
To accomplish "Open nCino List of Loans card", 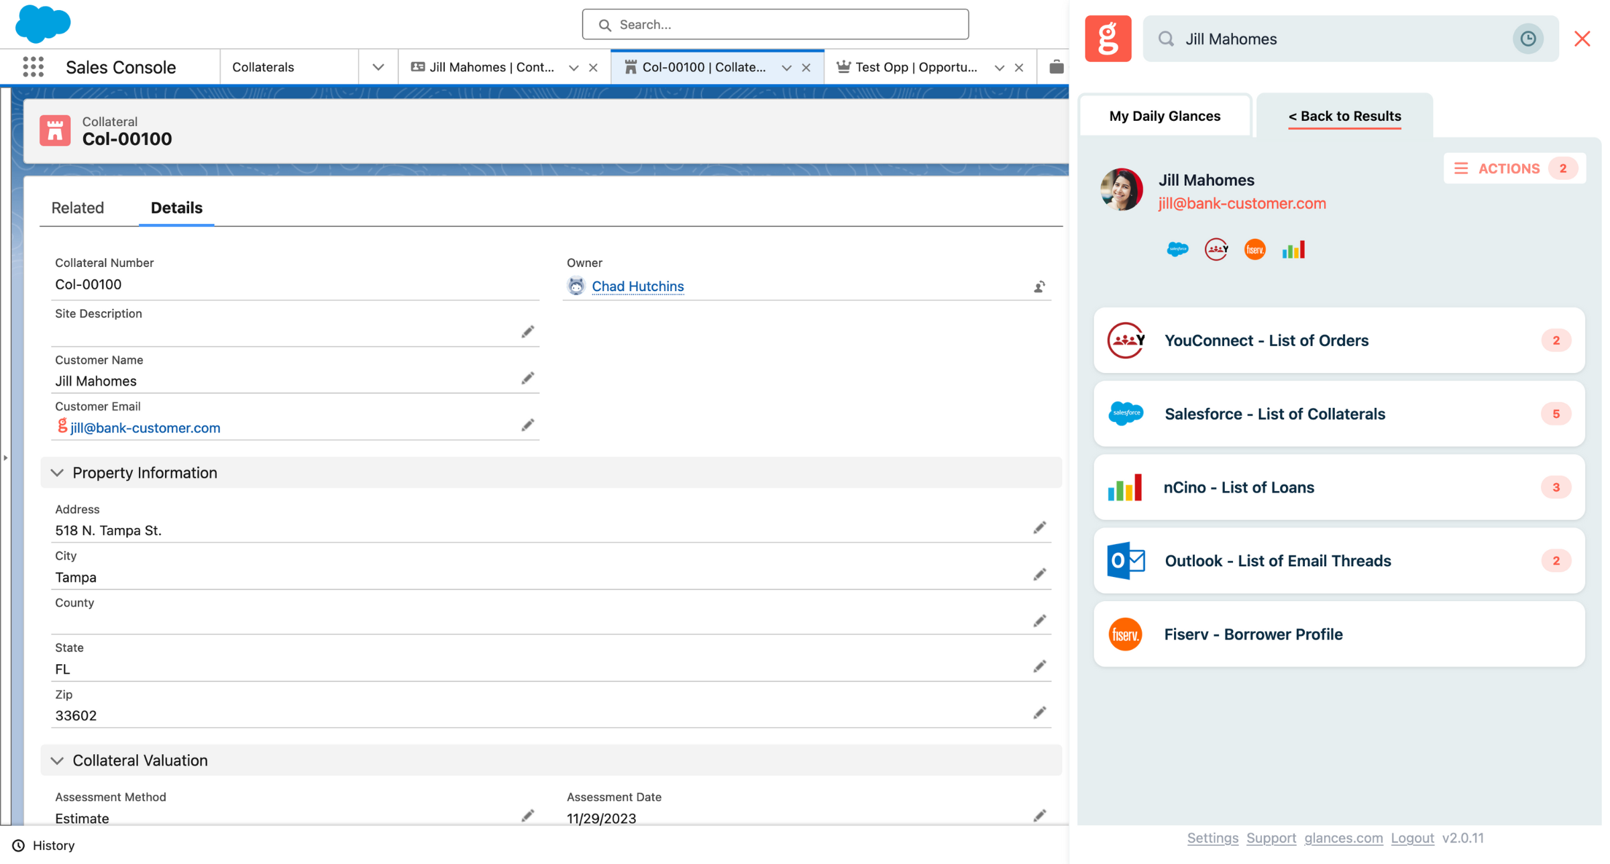I will click(x=1339, y=488).
